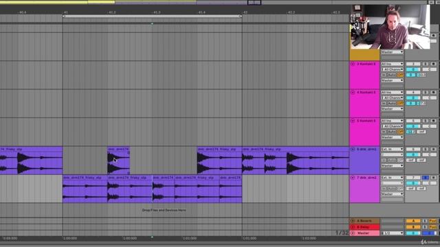This screenshot has height=247, width=440.
Task: Toggle track activator on B Delay
Action: pos(413,227)
